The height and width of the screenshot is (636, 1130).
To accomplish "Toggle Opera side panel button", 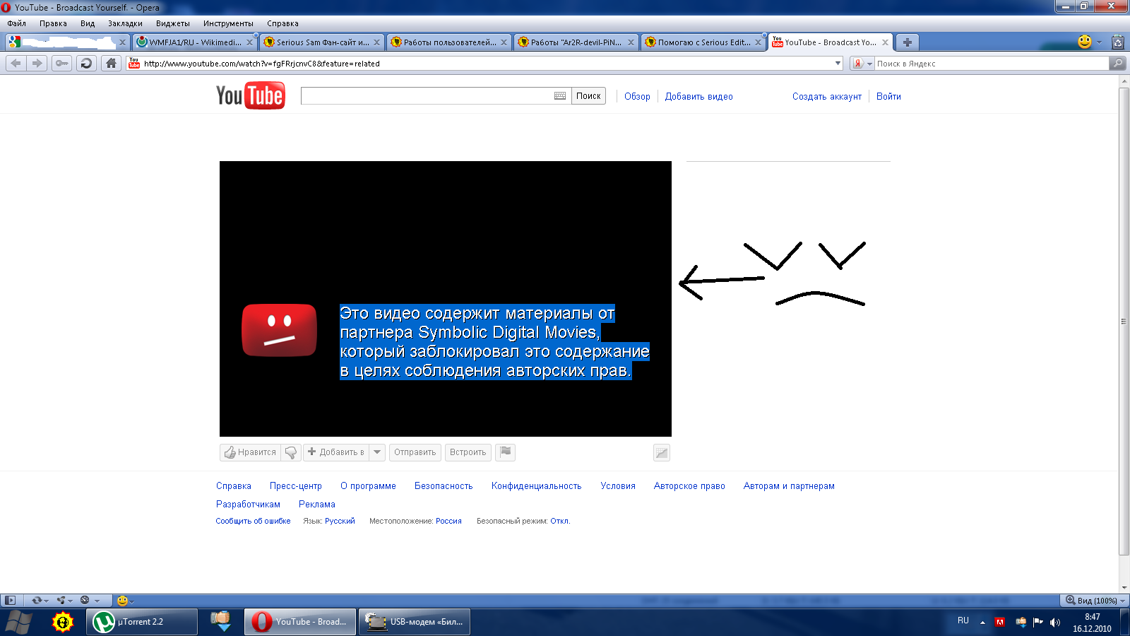I will tap(10, 601).
